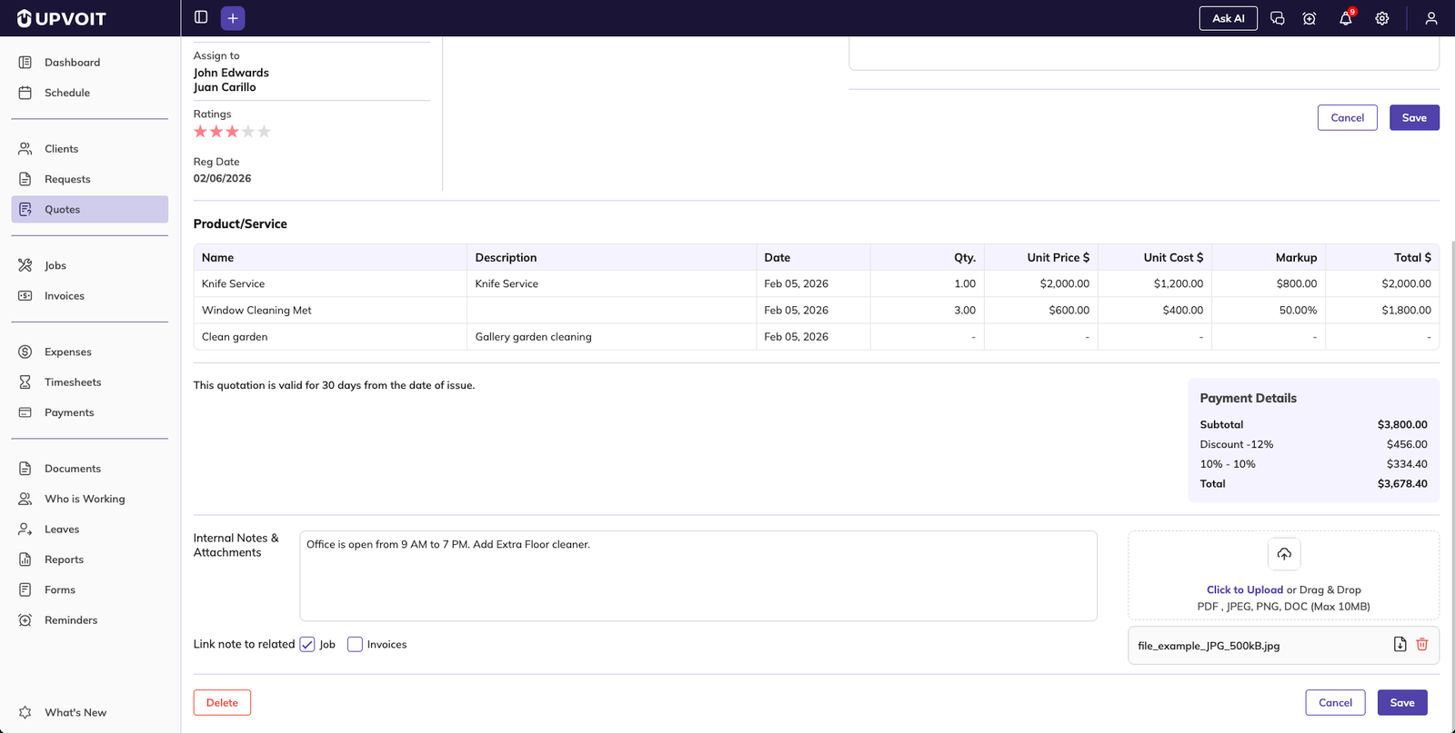Open Dashboard from the sidebar
1455x733 pixels.
click(72, 63)
